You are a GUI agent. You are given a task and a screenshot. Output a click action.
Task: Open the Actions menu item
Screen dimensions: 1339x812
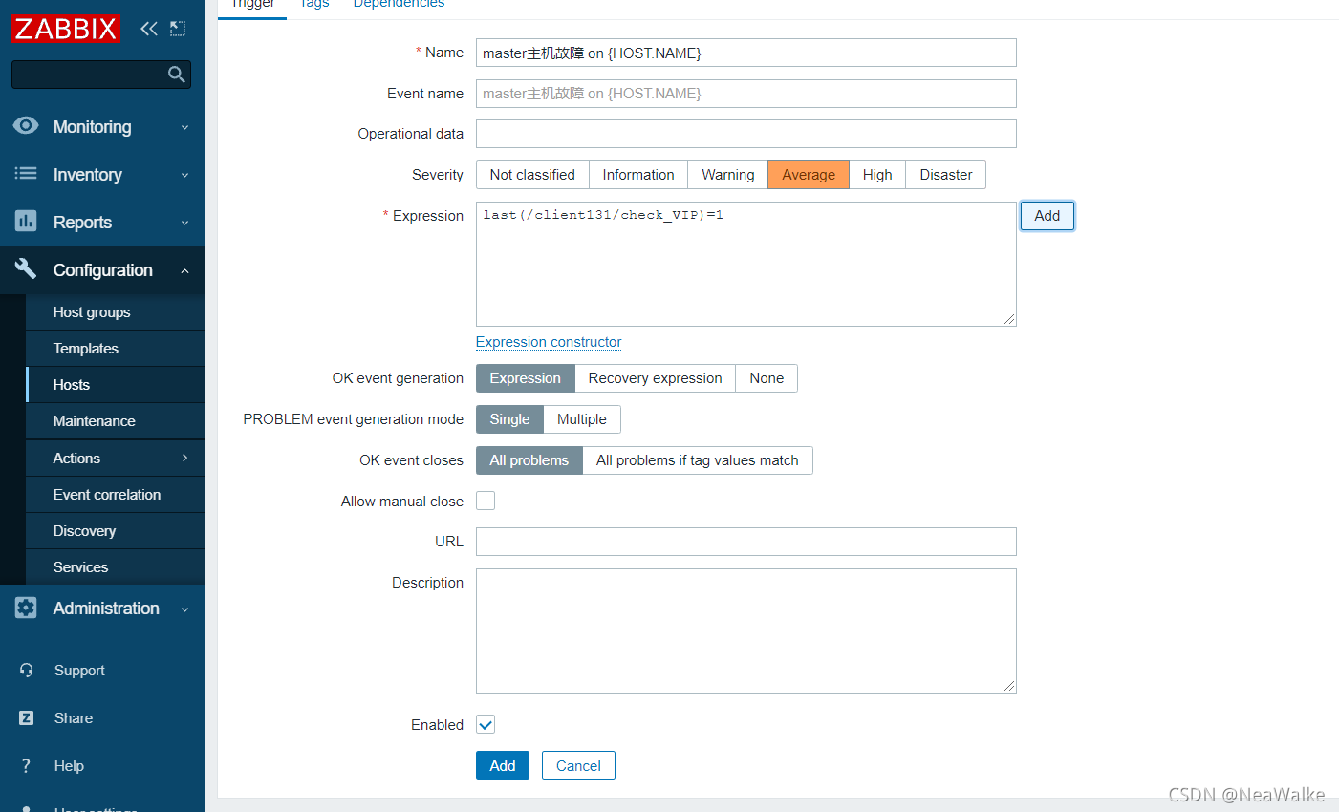(116, 459)
